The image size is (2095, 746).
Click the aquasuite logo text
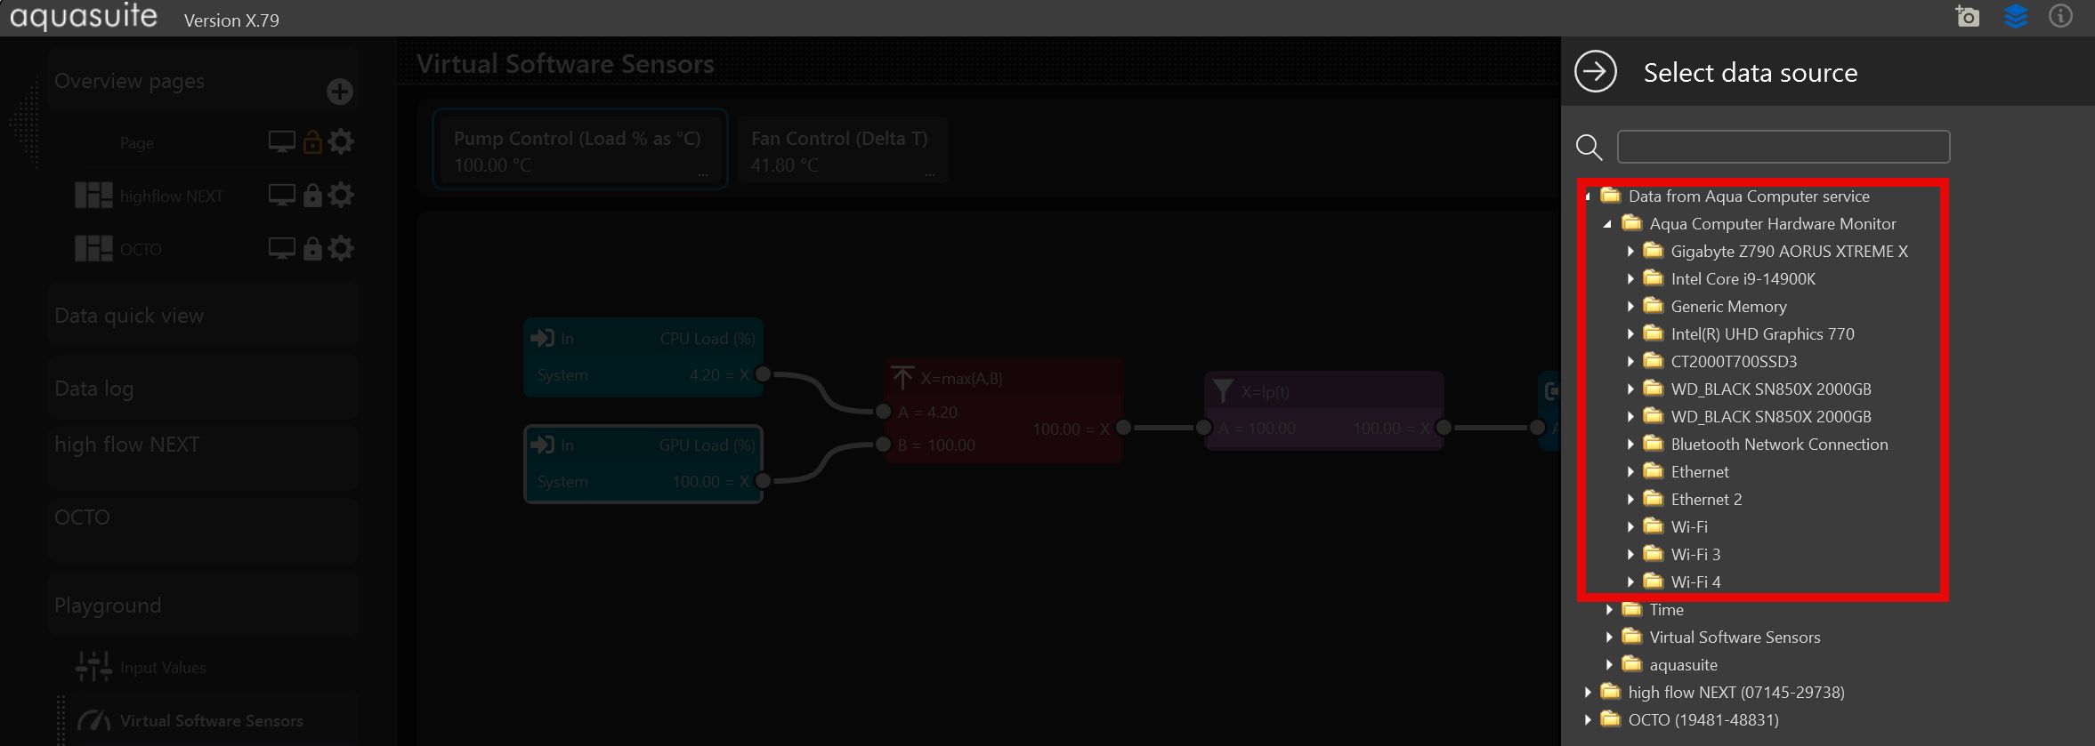(84, 17)
